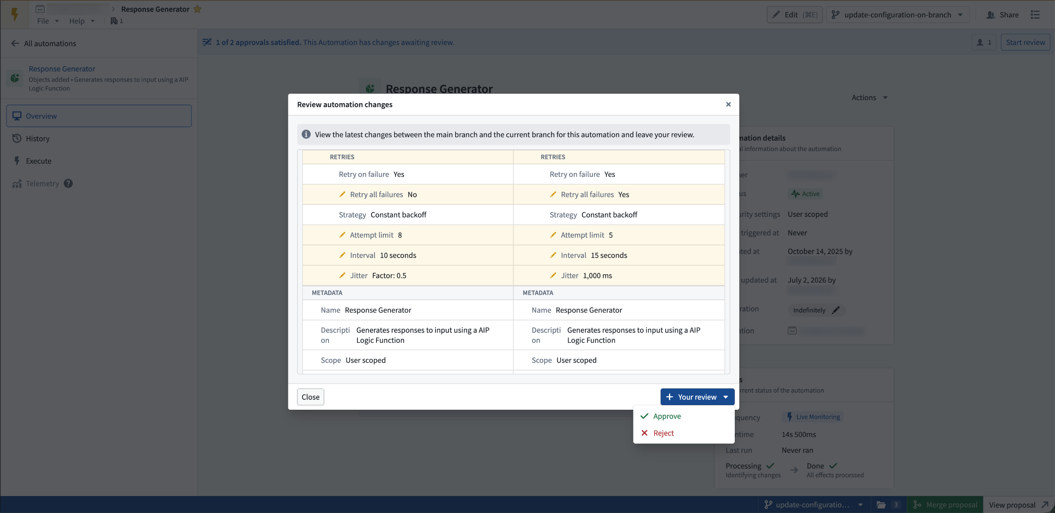Select the Overview tab

(99, 116)
